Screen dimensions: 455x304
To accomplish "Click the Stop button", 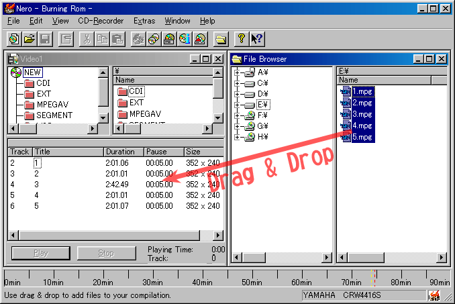I will (x=106, y=253).
